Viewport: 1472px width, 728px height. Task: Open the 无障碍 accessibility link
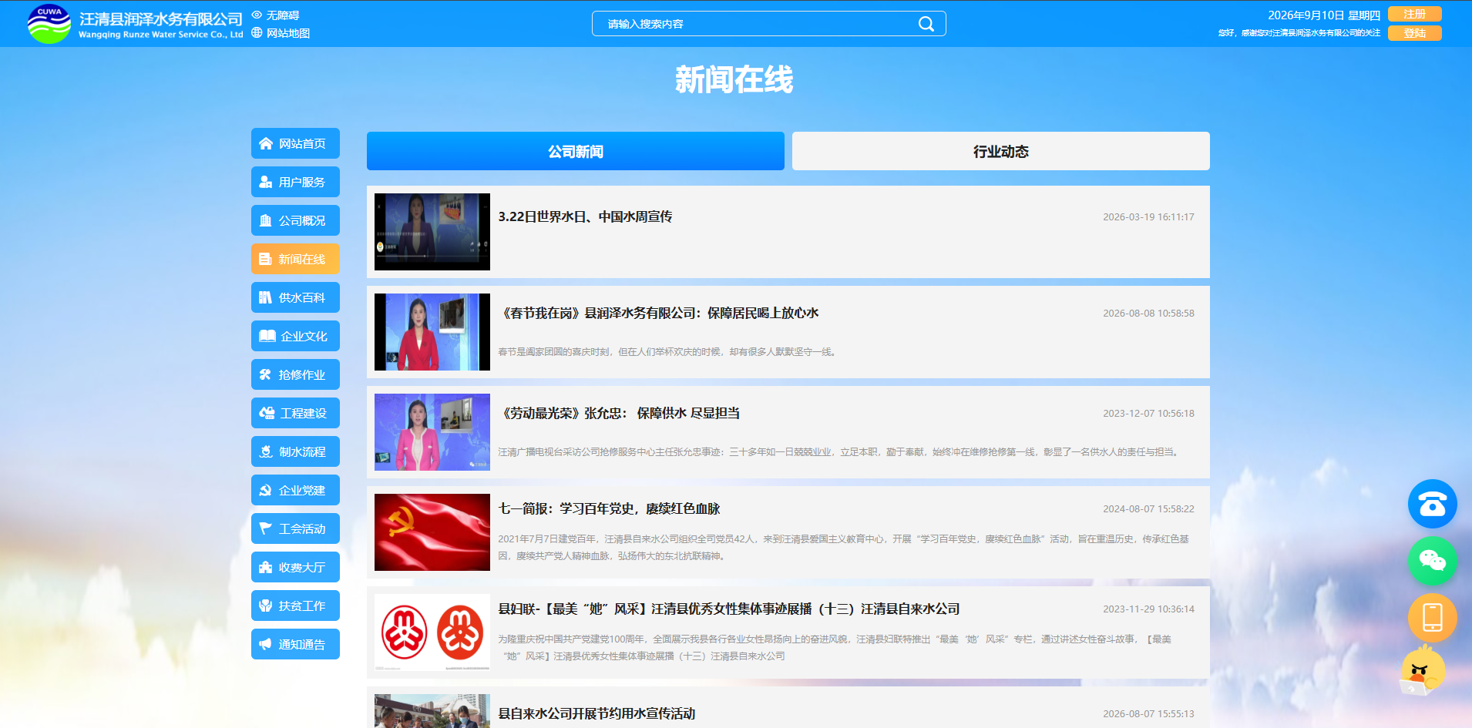coord(275,15)
